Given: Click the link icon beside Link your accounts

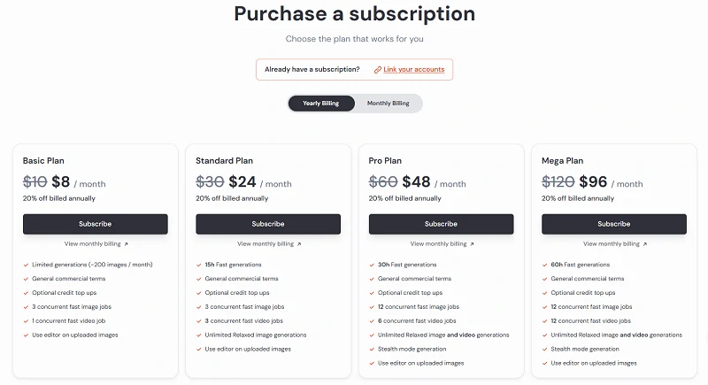Looking at the screenshot, I should [x=378, y=69].
